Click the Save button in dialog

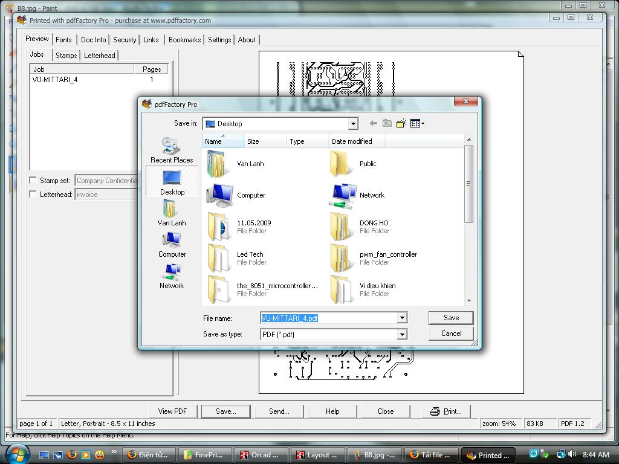click(x=451, y=318)
